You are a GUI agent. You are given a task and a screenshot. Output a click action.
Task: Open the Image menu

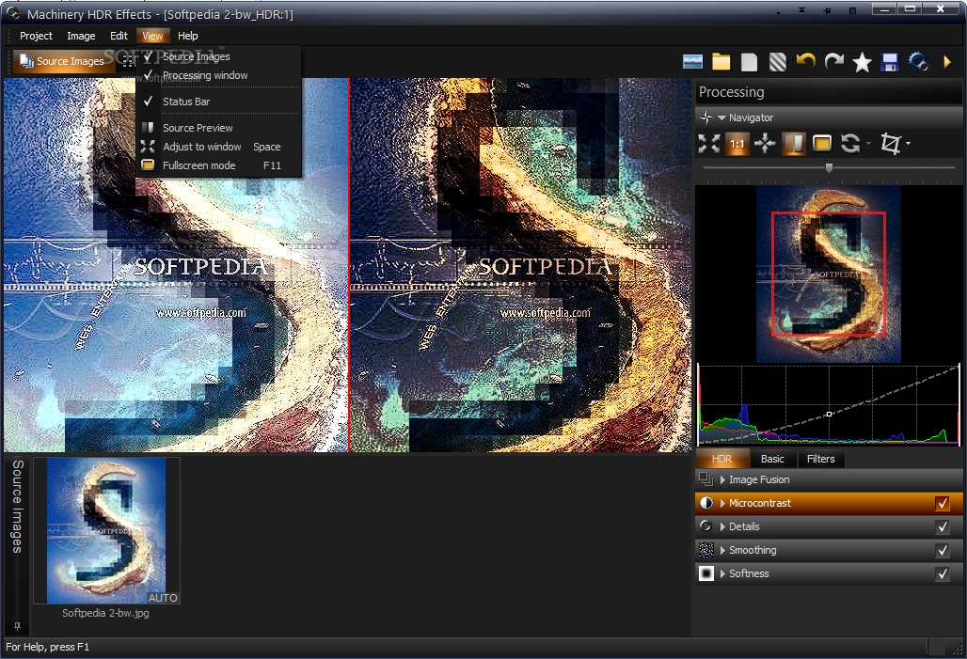point(81,36)
